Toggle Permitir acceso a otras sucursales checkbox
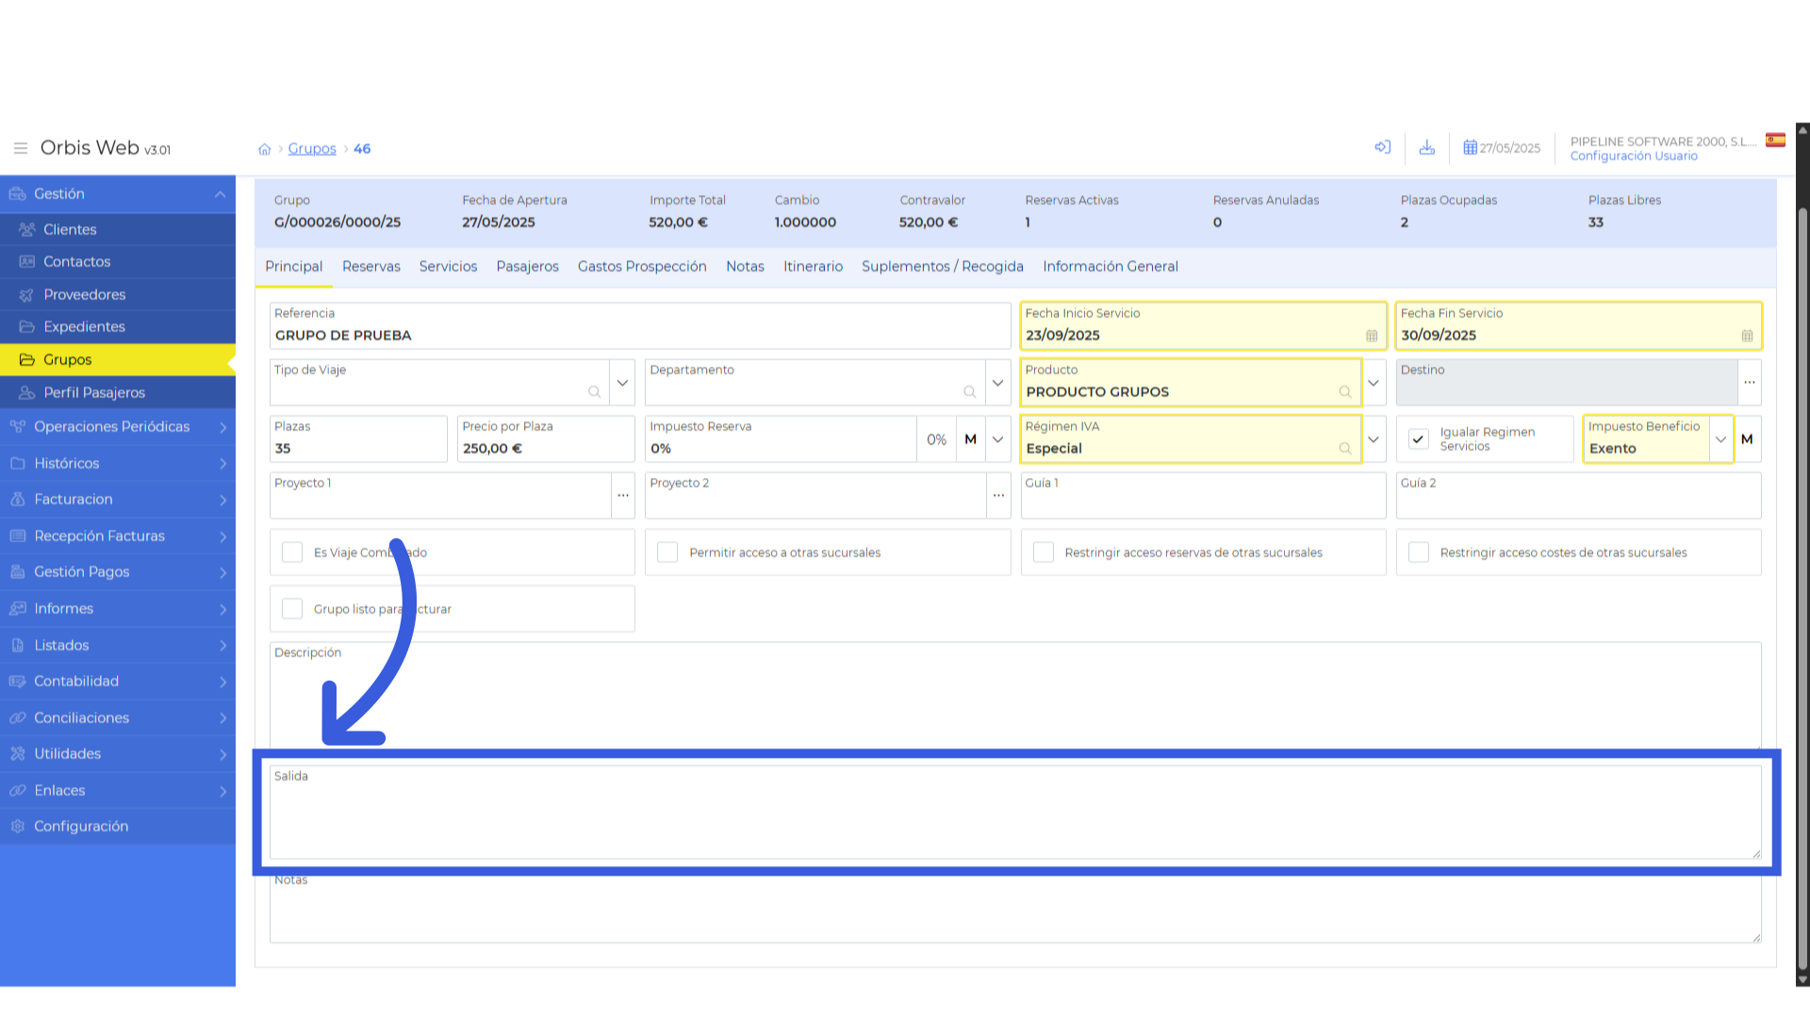Image resolution: width=1810 pixels, height=1018 pixels. click(667, 552)
